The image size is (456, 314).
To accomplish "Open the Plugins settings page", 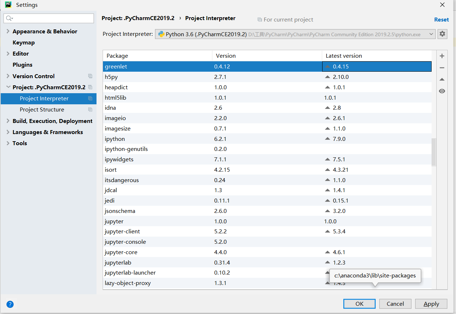I will [22, 65].
